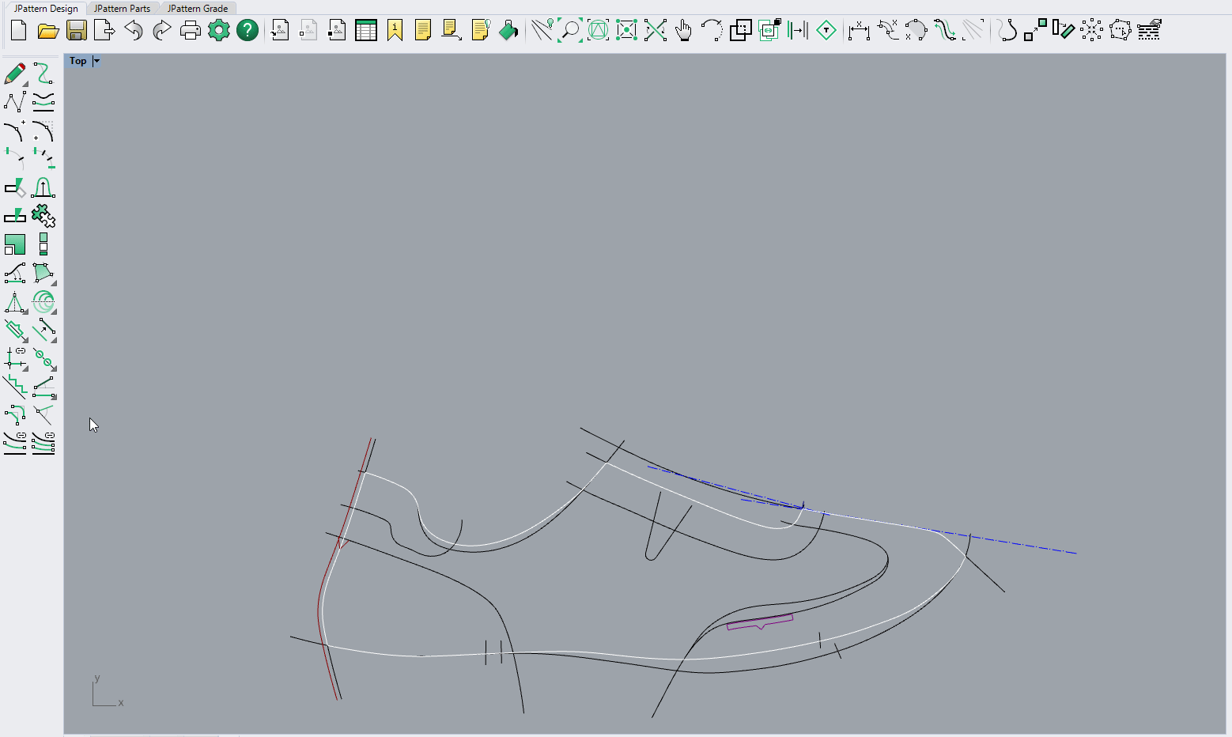Viewport: 1232px width, 737px height.
Task: Switch to the JPattern Grade tab
Action: [198, 9]
